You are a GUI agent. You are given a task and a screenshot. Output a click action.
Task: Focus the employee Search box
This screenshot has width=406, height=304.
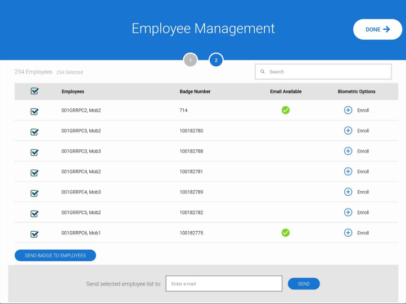pos(323,72)
